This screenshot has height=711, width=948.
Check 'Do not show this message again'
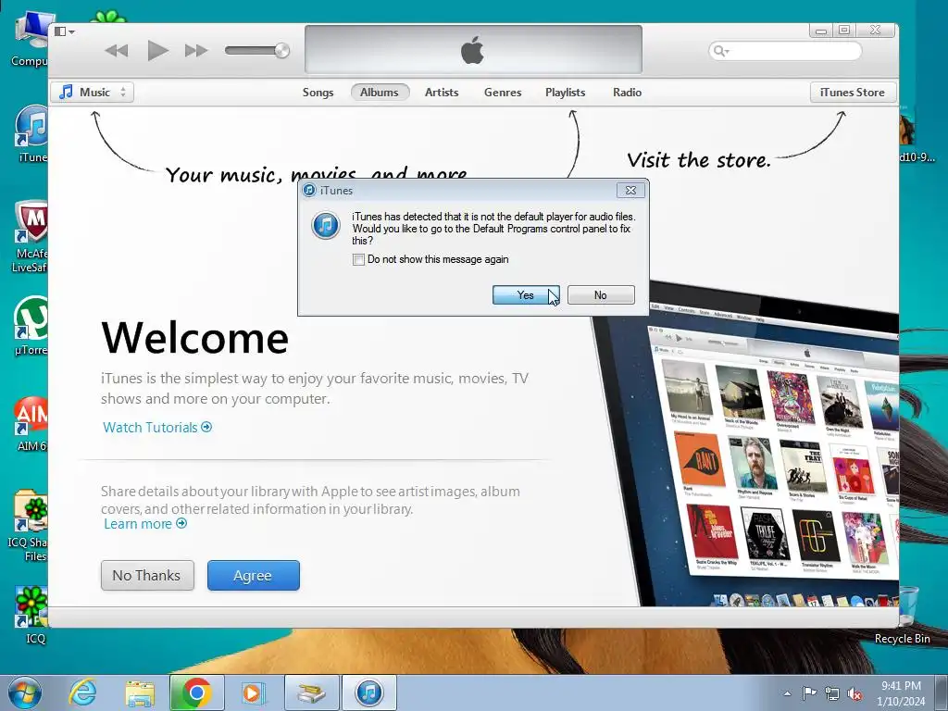point(358,259)
